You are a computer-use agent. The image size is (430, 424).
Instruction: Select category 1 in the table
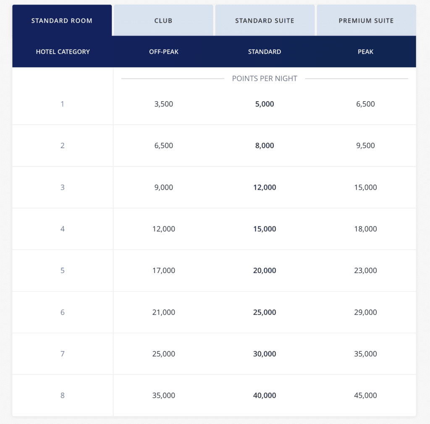point(62,104)
